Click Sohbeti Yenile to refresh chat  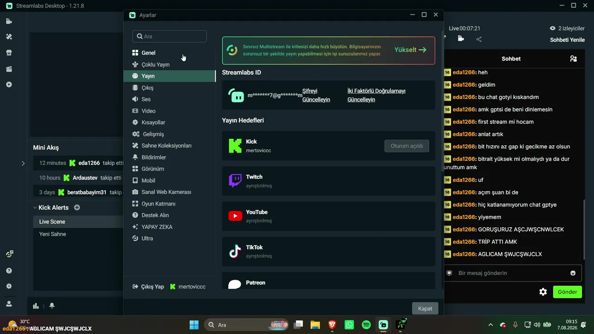[567, 40]
